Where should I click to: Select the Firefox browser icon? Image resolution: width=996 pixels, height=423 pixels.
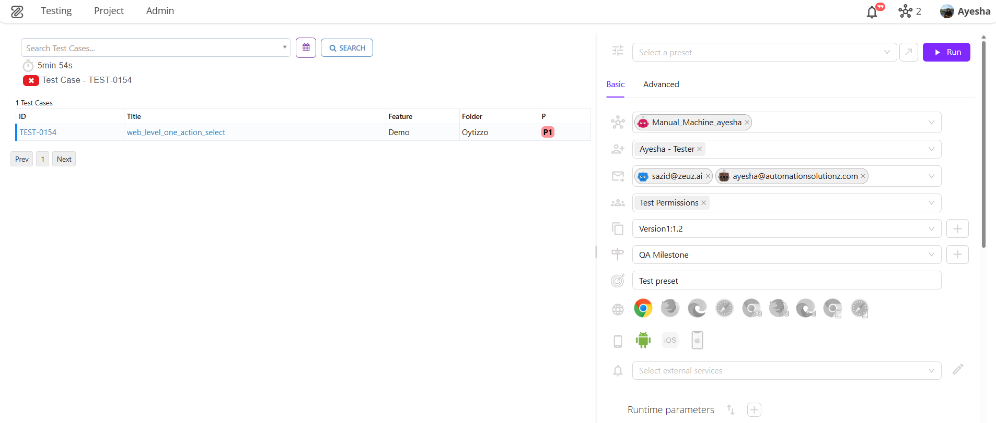click(670, 308)
